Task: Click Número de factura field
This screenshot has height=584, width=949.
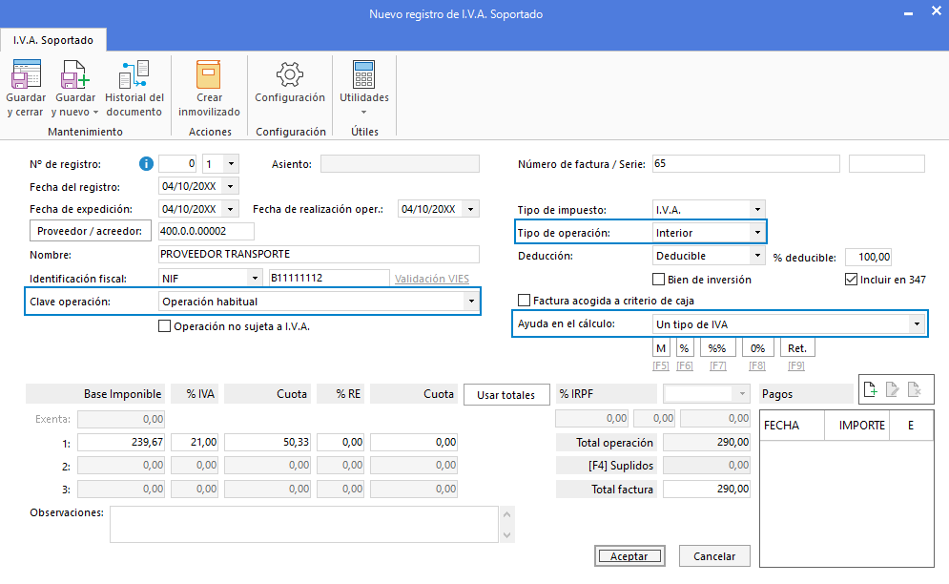Action: 746,163
